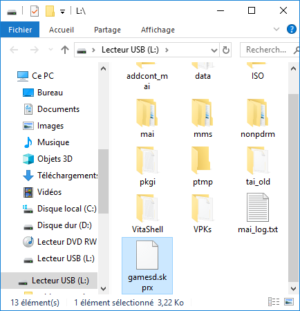Screen dimensions: 300x311
Task: Click the Properties icon in quick access toolbar
Action: (x=35, y=11)
